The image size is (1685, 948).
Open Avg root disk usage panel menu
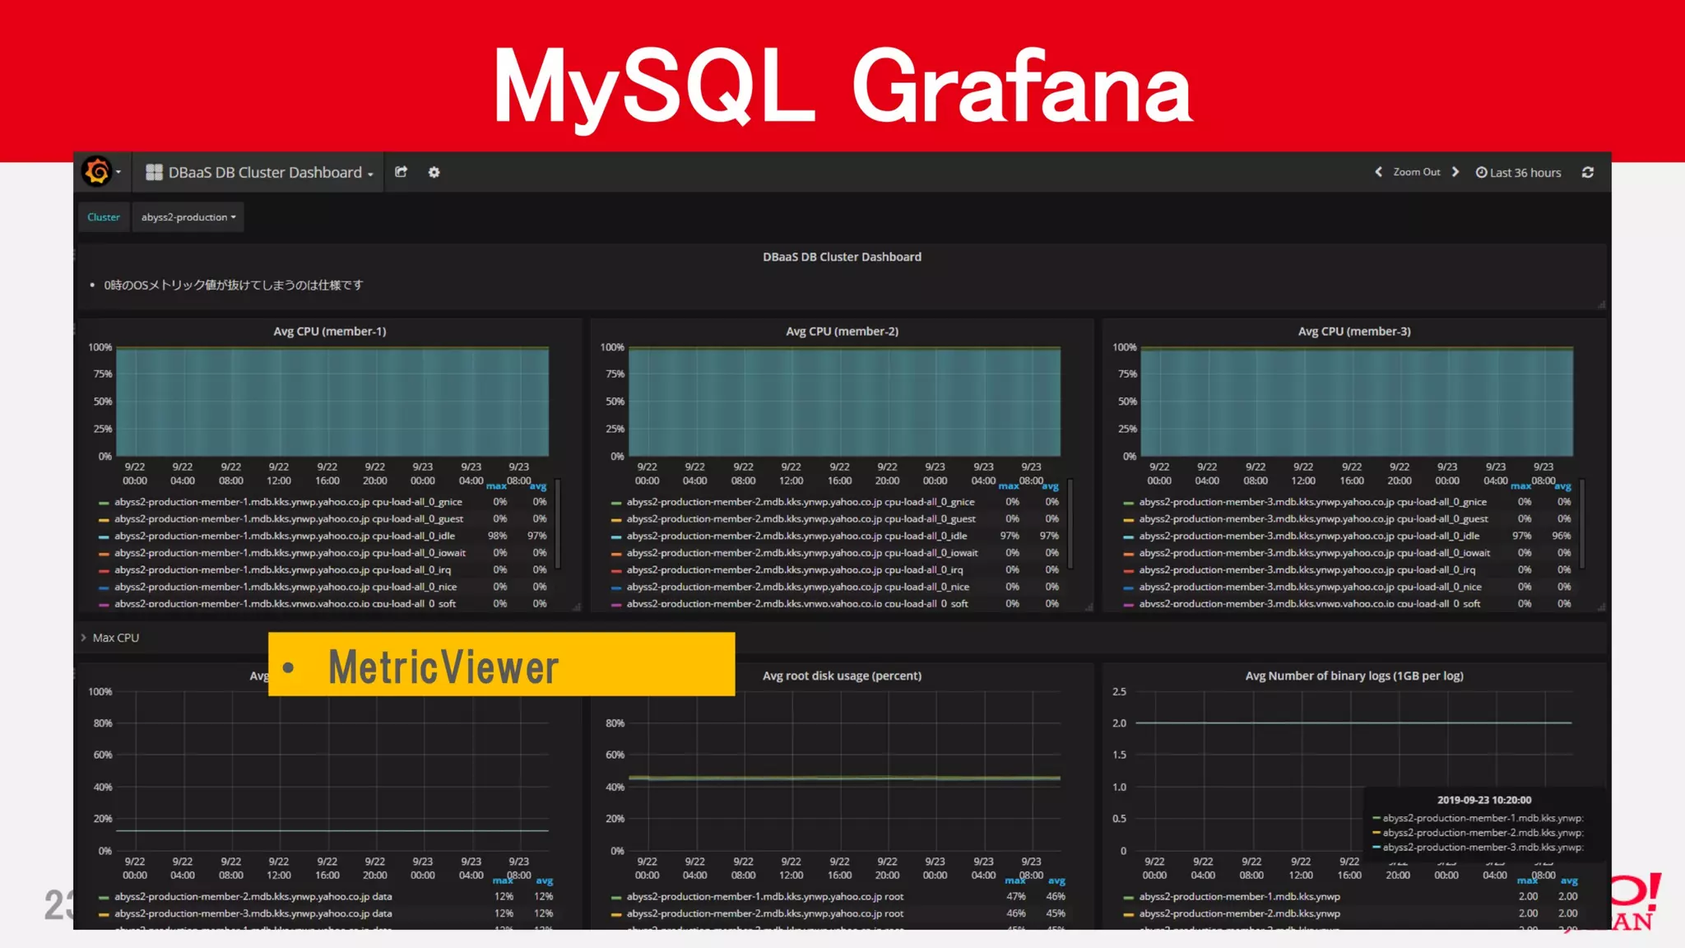(x=842, y=676)
